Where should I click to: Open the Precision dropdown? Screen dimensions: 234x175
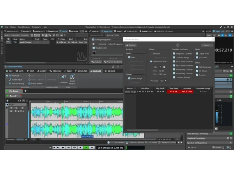tap(163, 81)
